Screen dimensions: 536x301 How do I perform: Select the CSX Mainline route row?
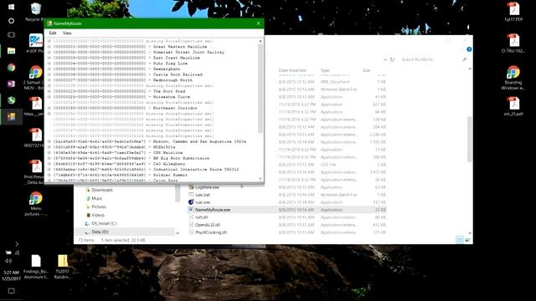[x=118, y=153]
